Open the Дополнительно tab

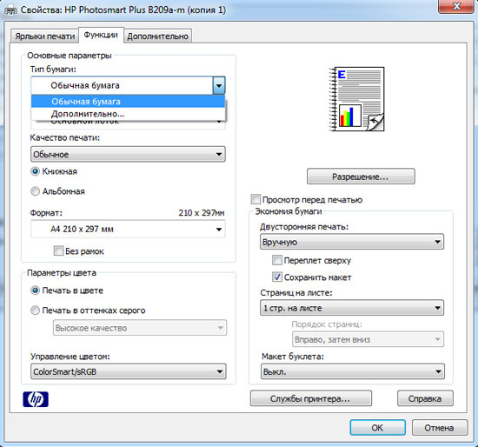tap(157, 36)
